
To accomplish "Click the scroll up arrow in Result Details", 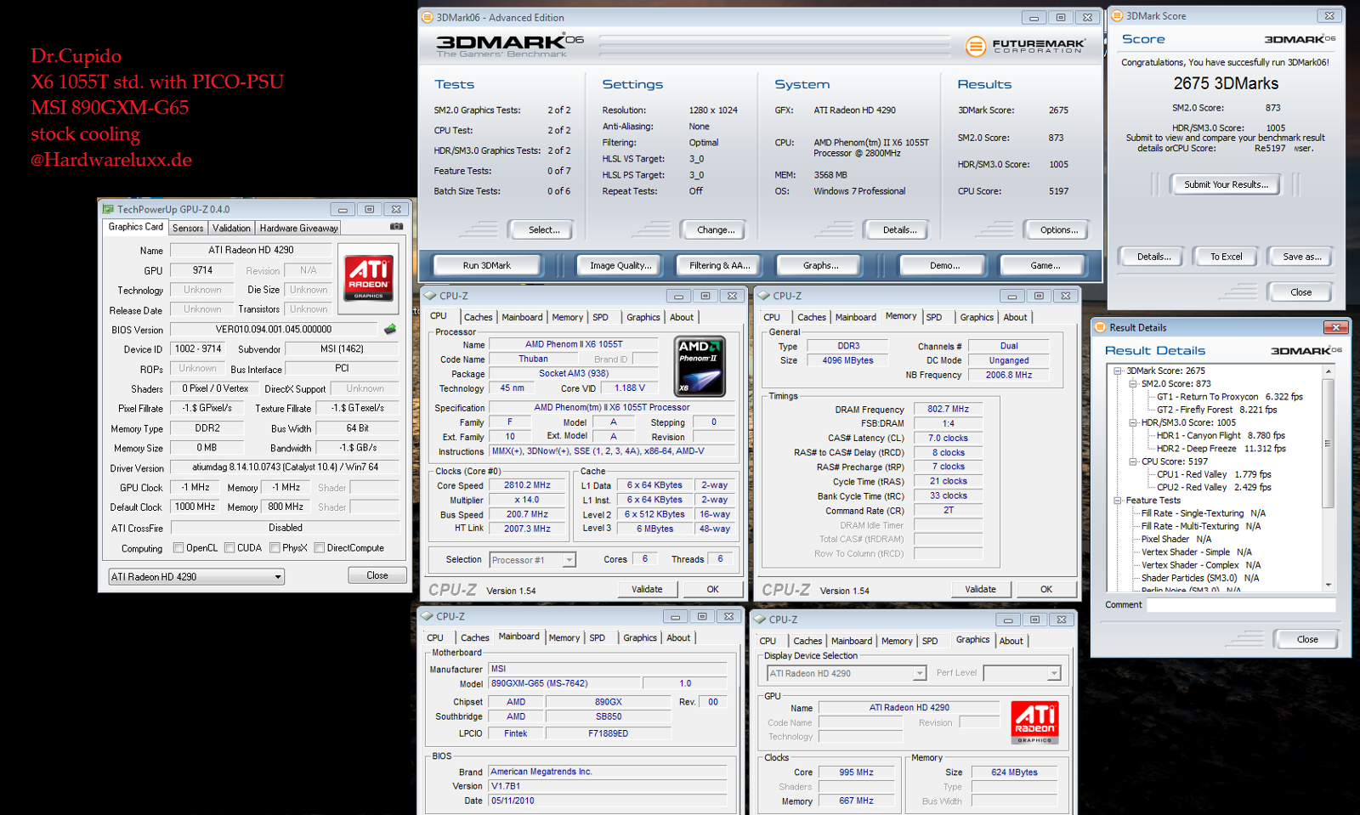I will tap(1328, 371).
